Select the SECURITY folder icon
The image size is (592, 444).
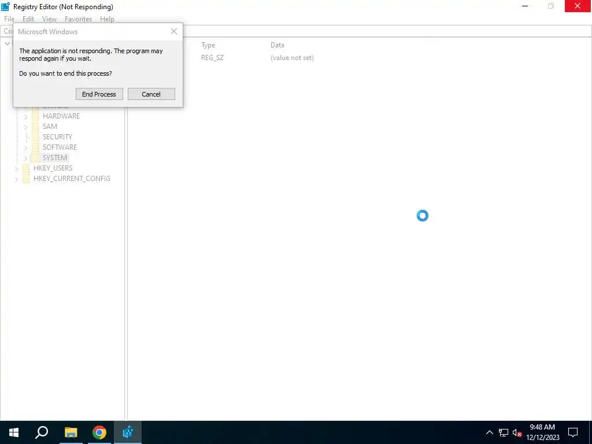click(35, 136)
